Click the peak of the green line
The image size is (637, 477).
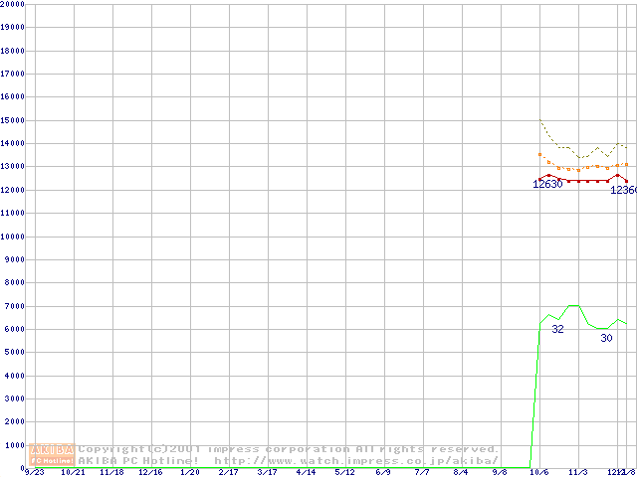(573, 306)
